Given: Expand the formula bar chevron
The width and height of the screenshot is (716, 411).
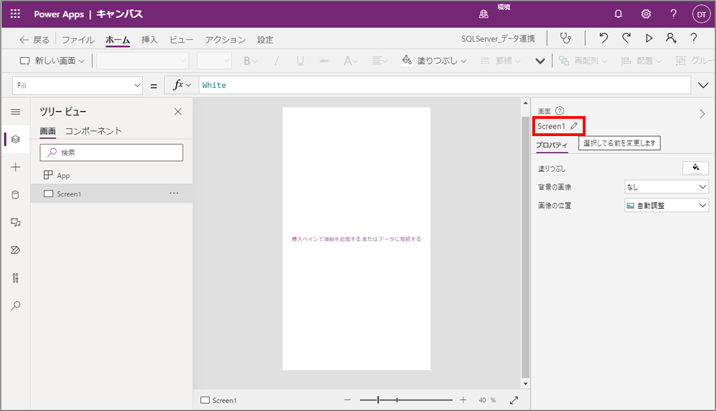Looking at the screenshot, I should coord(703,86).
